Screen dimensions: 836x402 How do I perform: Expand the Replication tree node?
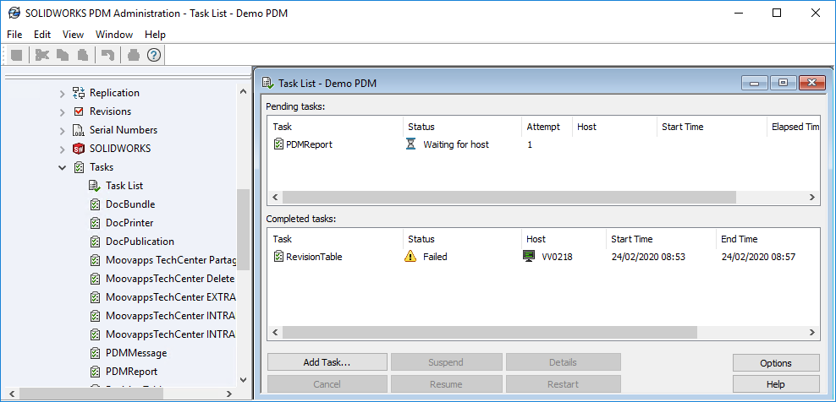point(62,93)
